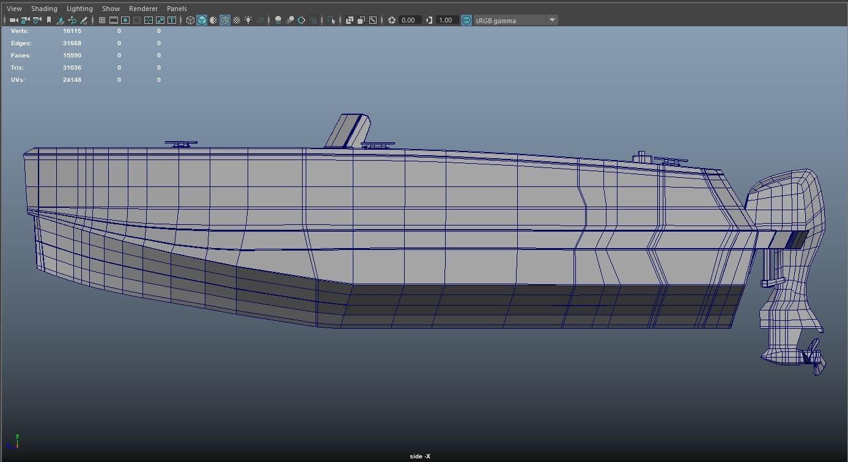The height and width of the screenshot is (462, 848).
Task: Open the sRGB gamma color space dropdown
Action: pyautogui.click(x=515, y=20)
